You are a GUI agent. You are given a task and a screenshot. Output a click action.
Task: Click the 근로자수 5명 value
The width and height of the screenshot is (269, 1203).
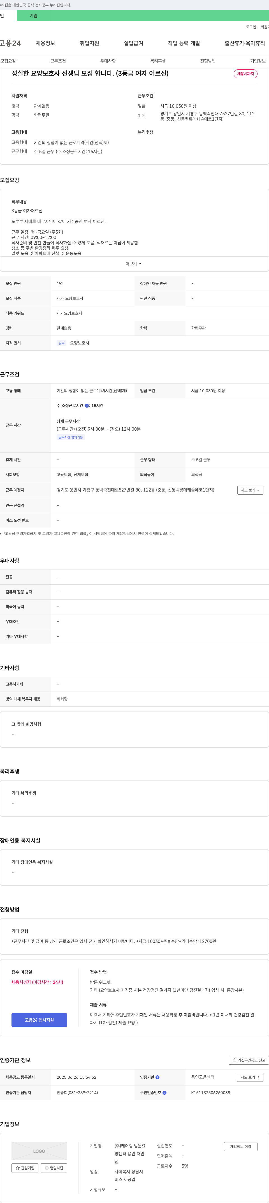pos(185,1166)
